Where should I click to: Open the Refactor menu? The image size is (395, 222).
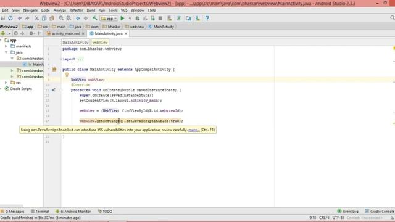(76, 10)
